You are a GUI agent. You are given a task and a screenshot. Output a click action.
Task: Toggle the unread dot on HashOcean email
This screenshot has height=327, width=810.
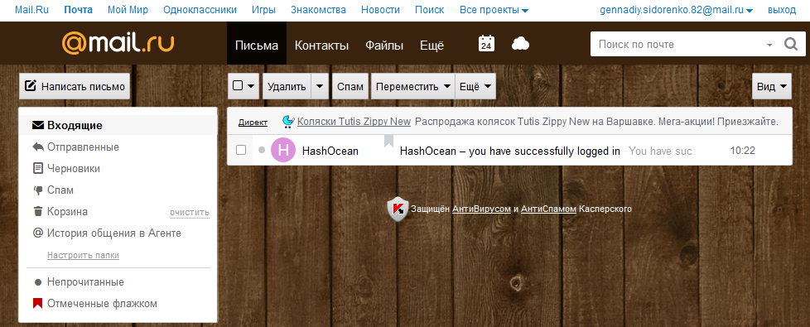pyautogui.click(x=262, y=151)
